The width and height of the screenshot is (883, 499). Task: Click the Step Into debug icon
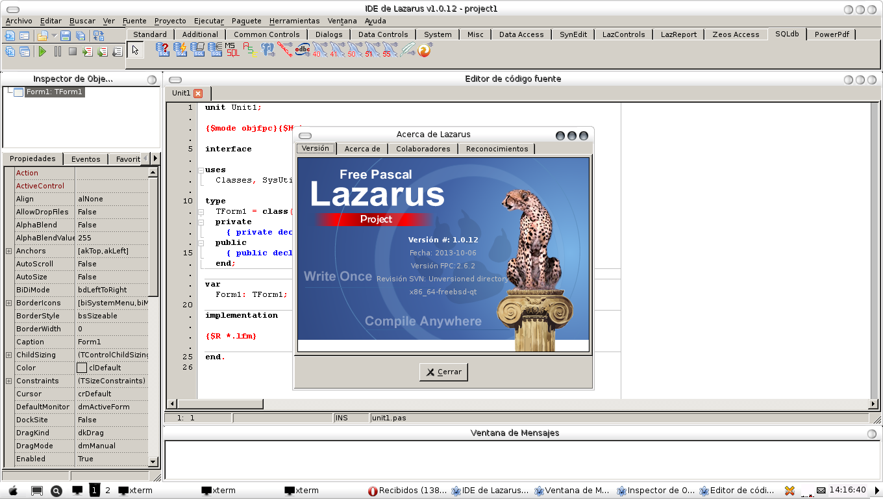[x=88, y=51]
